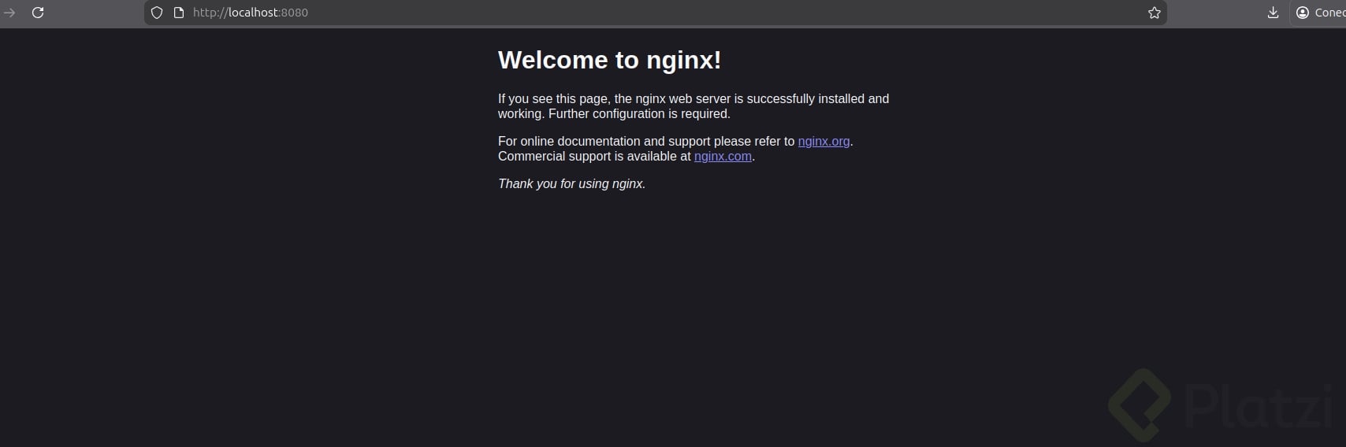This screenshot has width=1346, height=447.
Task: Bookmark this page with the star
Action: [1155, 13]
